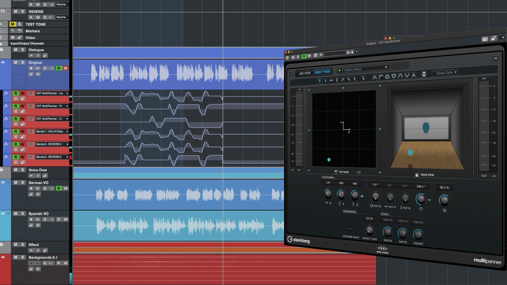Click the return-to-start button in MultiPanner
Viewport: 507px width, 285px height.
pos(495,59)
